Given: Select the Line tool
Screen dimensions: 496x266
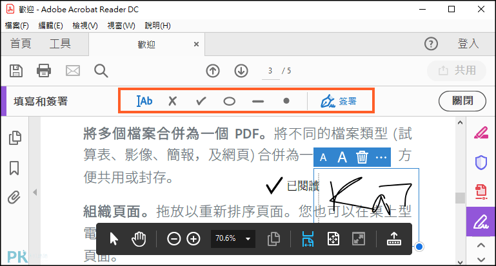Looking at the screenshot, I should pyautogui.click(x=258, y=101).
